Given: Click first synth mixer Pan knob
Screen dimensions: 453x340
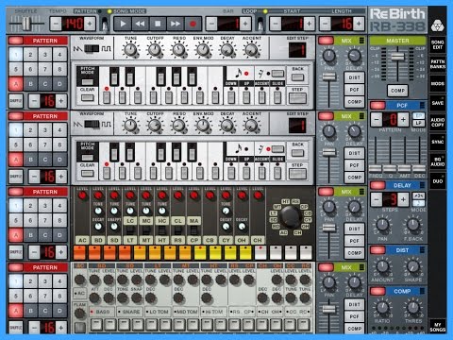Looking at the screenshot, I should 329,56.
